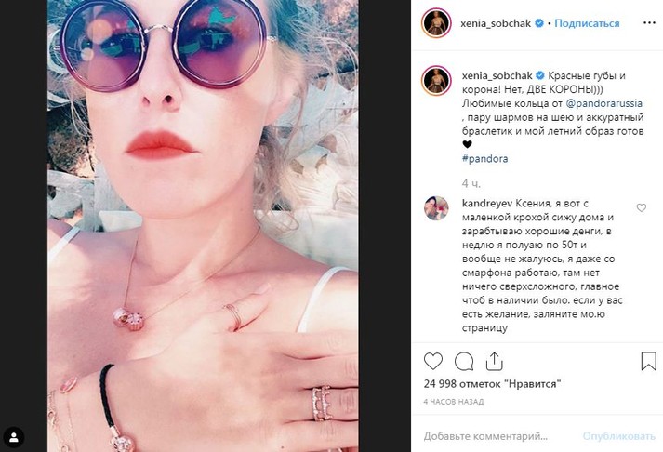Open the profile avatar in post header
This screenshot has width=663, height=452.
[x=435, y=22]
